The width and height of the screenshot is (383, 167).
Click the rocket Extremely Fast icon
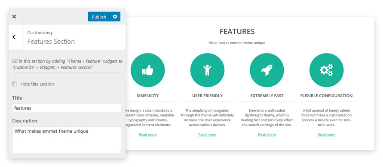[267, 70]
